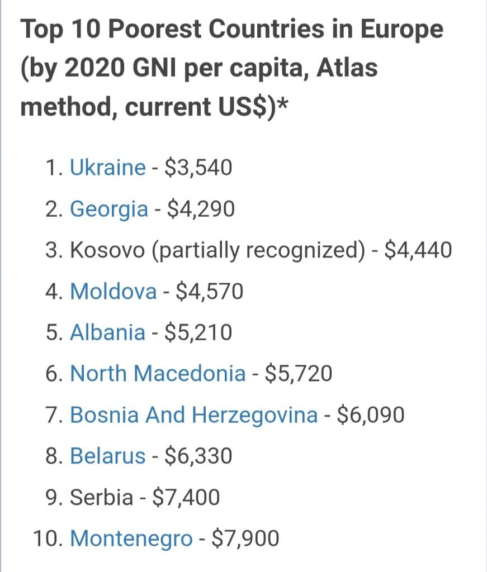The image size is (487, 572).
Task: Click Georgia's $4,290 GNI value
Action: (x=201, y=209)
